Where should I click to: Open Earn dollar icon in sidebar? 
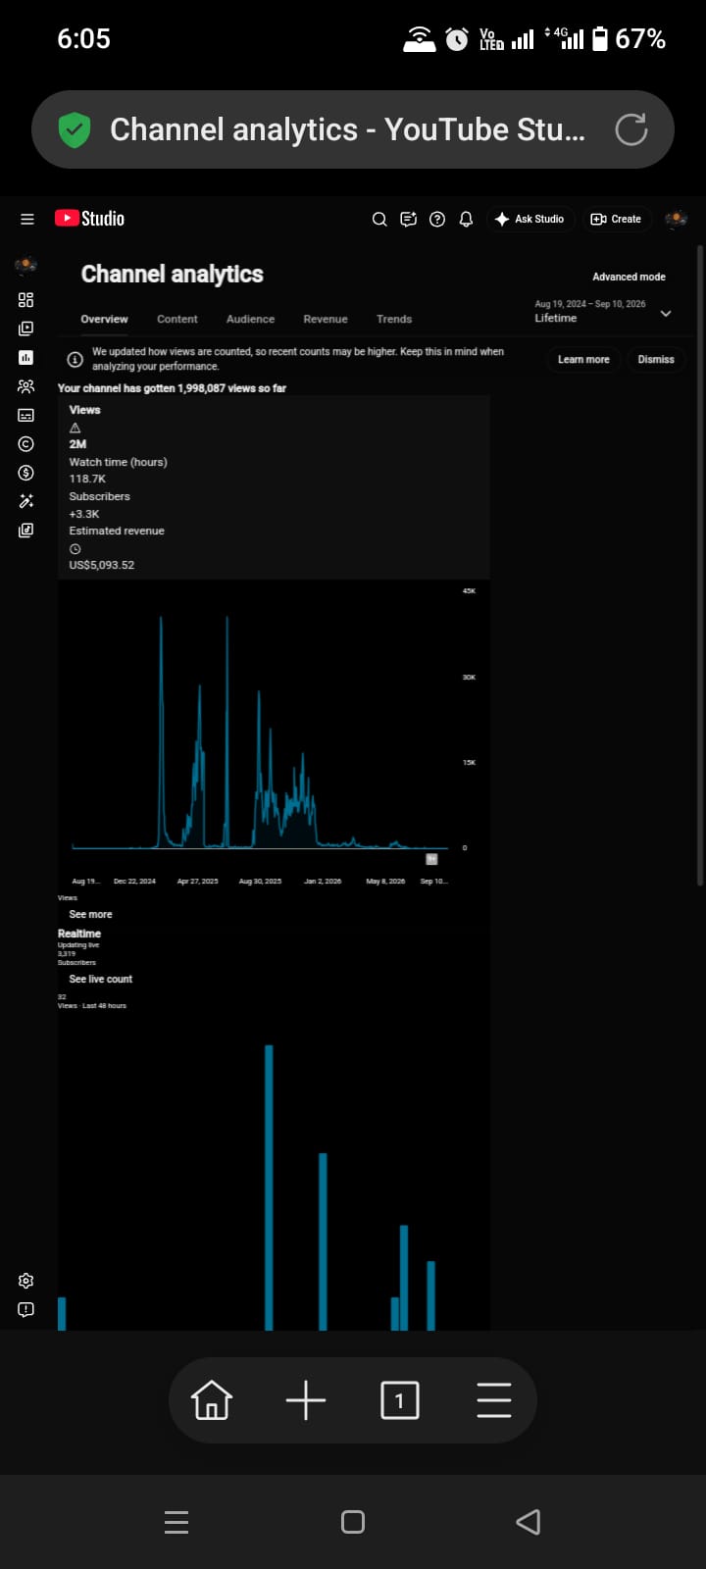[26, 473]
